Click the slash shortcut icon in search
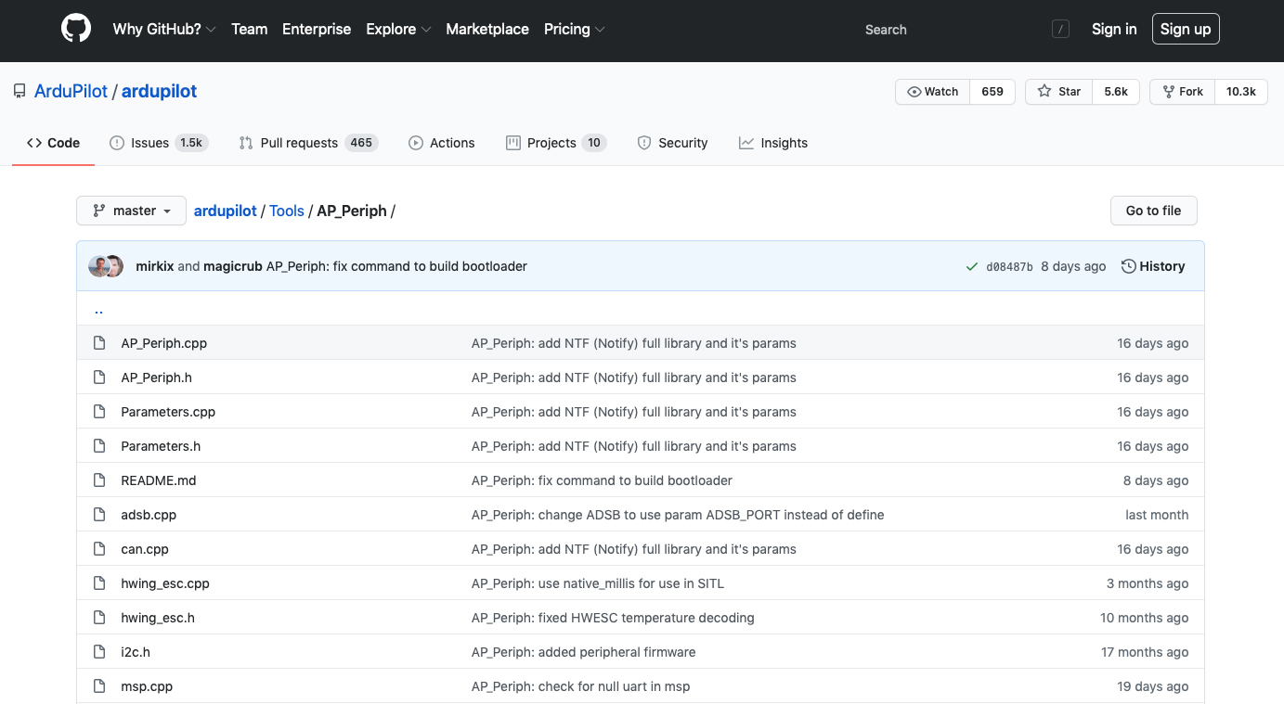Screen dimensions: 1284x704 (x=1060, y=30)
